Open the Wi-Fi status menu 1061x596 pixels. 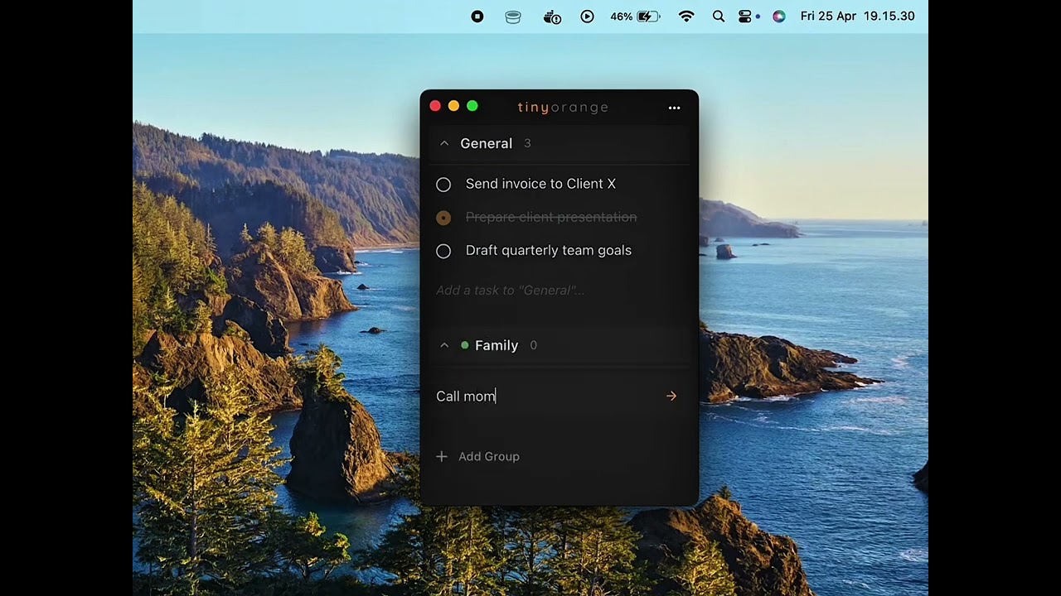pyautogui.click(x=686, y=17)
